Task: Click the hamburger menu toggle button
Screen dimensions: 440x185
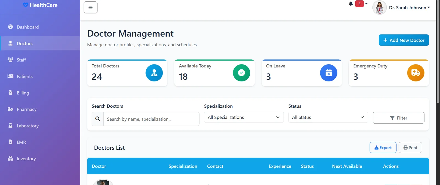Action: pyautogui.click(x=90, y=7)
